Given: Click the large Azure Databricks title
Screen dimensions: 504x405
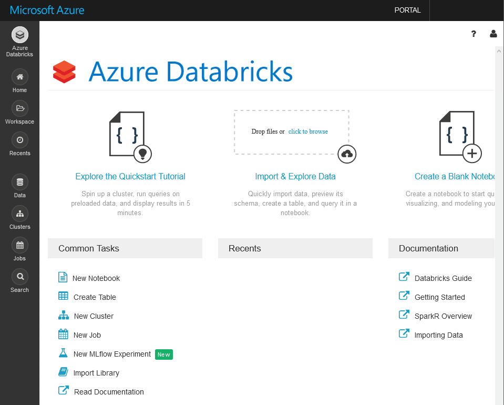Looking at the screenshot, I should pos(191,72).
